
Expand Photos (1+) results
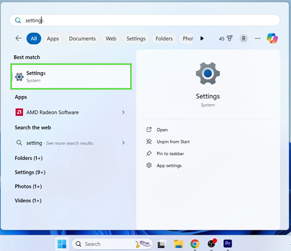tap(28, 186)
